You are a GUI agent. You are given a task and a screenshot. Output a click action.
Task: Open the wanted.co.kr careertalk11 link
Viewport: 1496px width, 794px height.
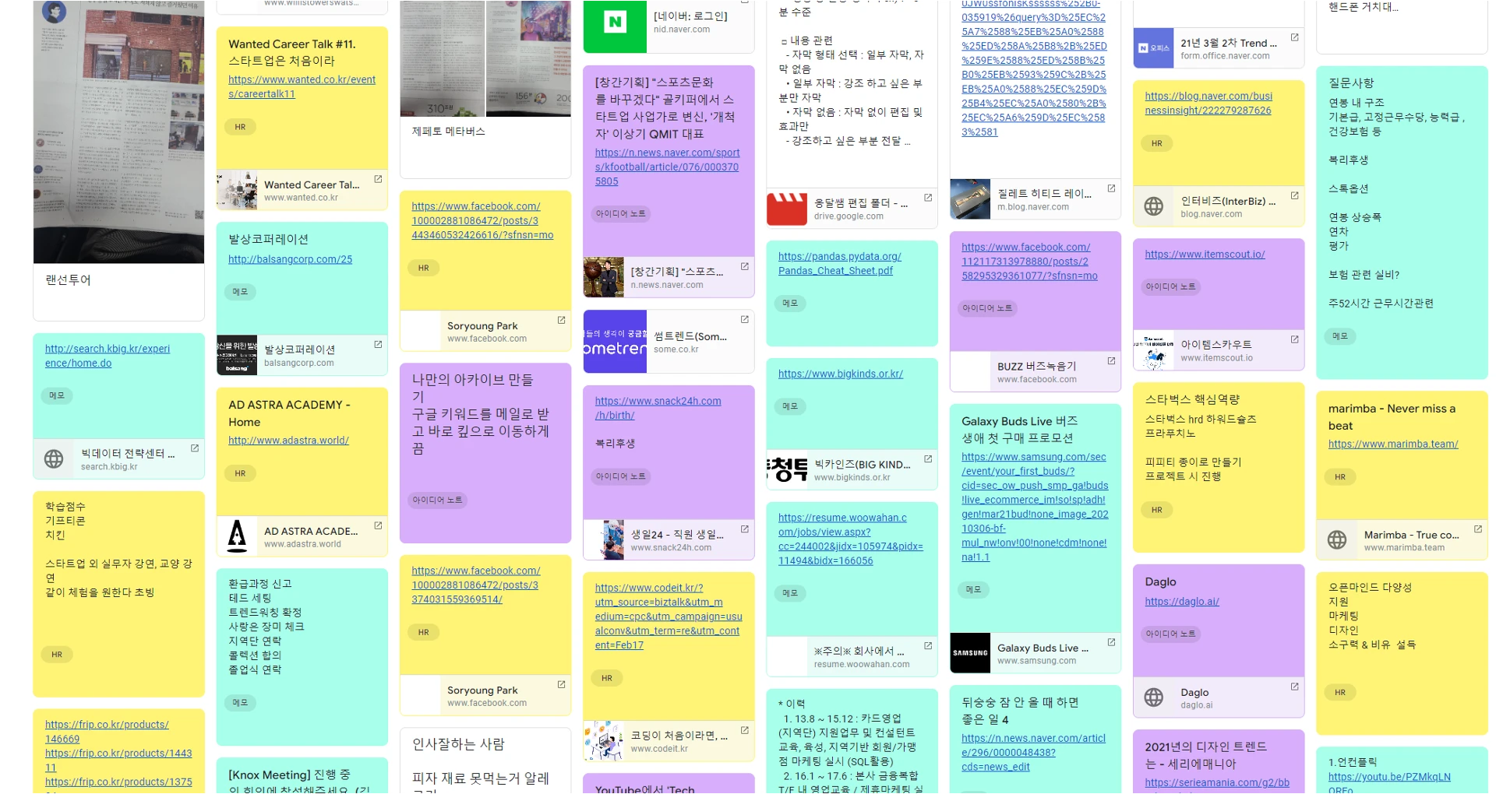click(302, 86)
